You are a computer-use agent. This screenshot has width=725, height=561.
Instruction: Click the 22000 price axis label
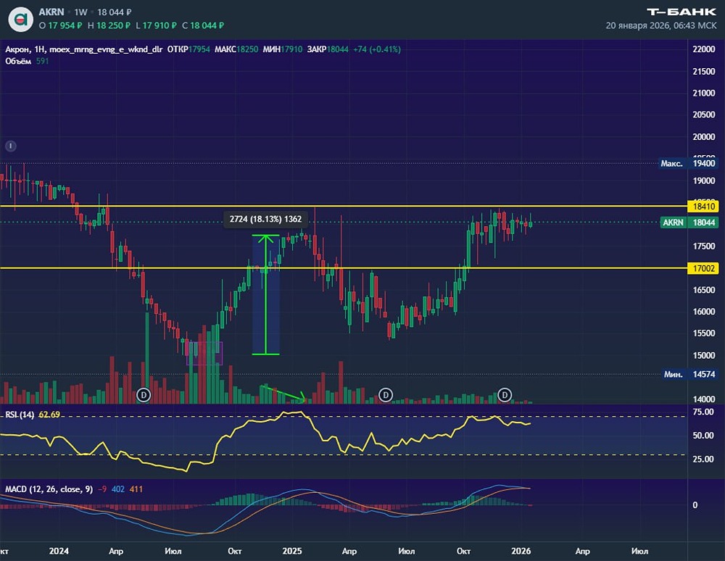point(704,49)
